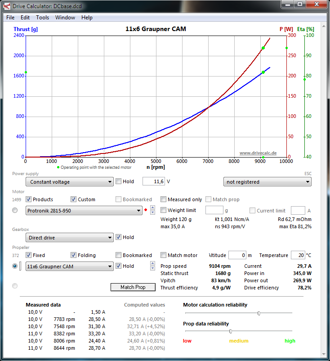This screenshot has height=361, width=330.
Task: Enable the Match motor checkbox
Action: (x=163, y=255)
